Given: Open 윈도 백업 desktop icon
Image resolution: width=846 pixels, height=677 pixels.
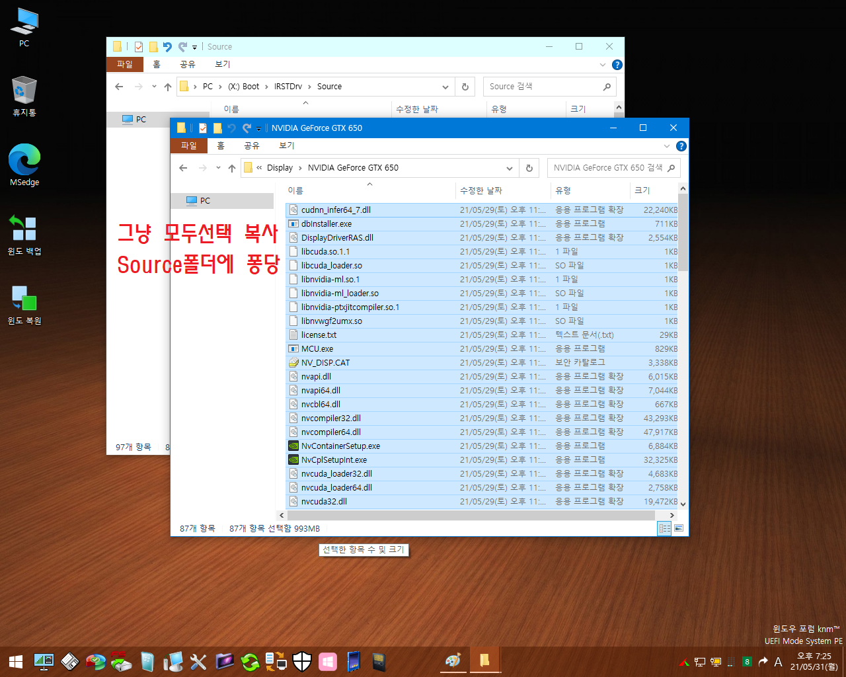Looking at the screenshot, I should click(24, 235).
